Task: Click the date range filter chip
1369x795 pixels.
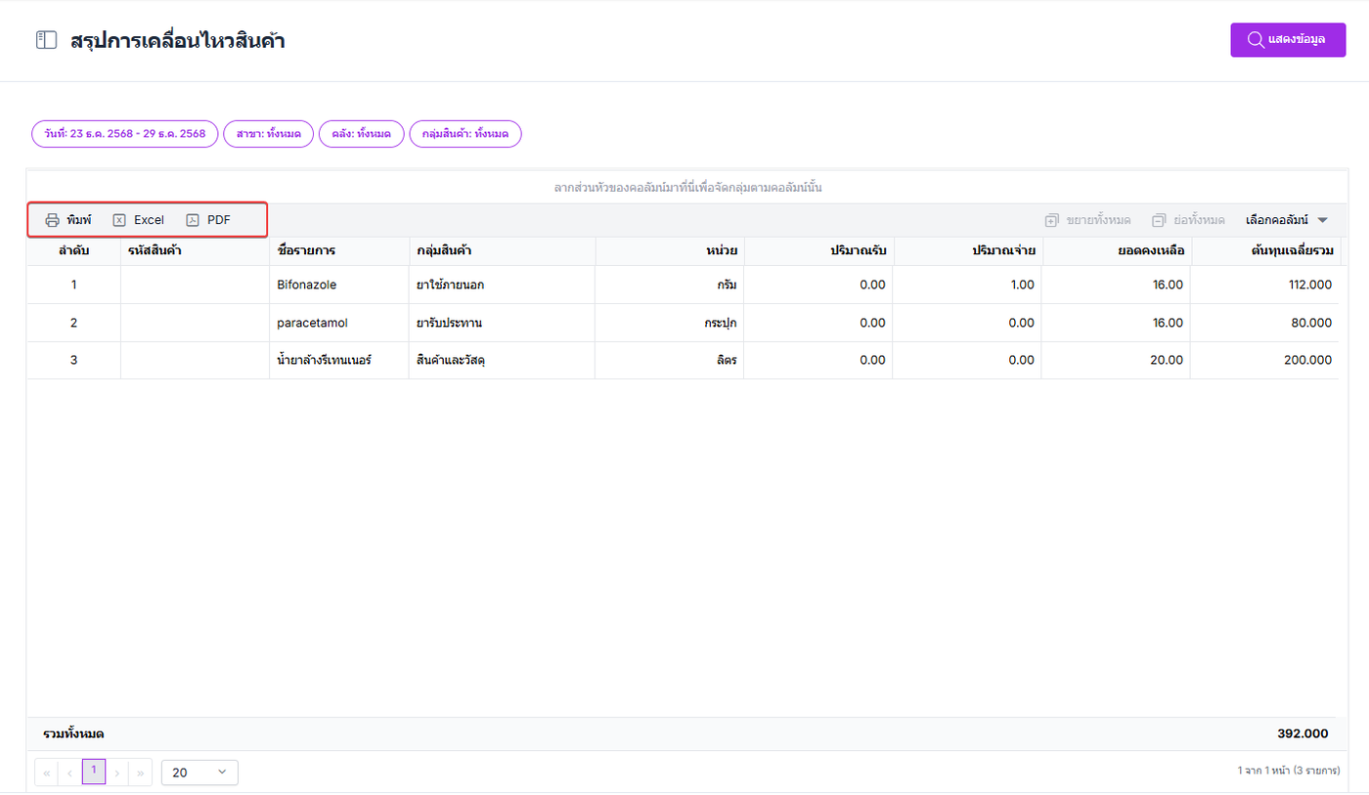Action: click(x=124, y=134)
